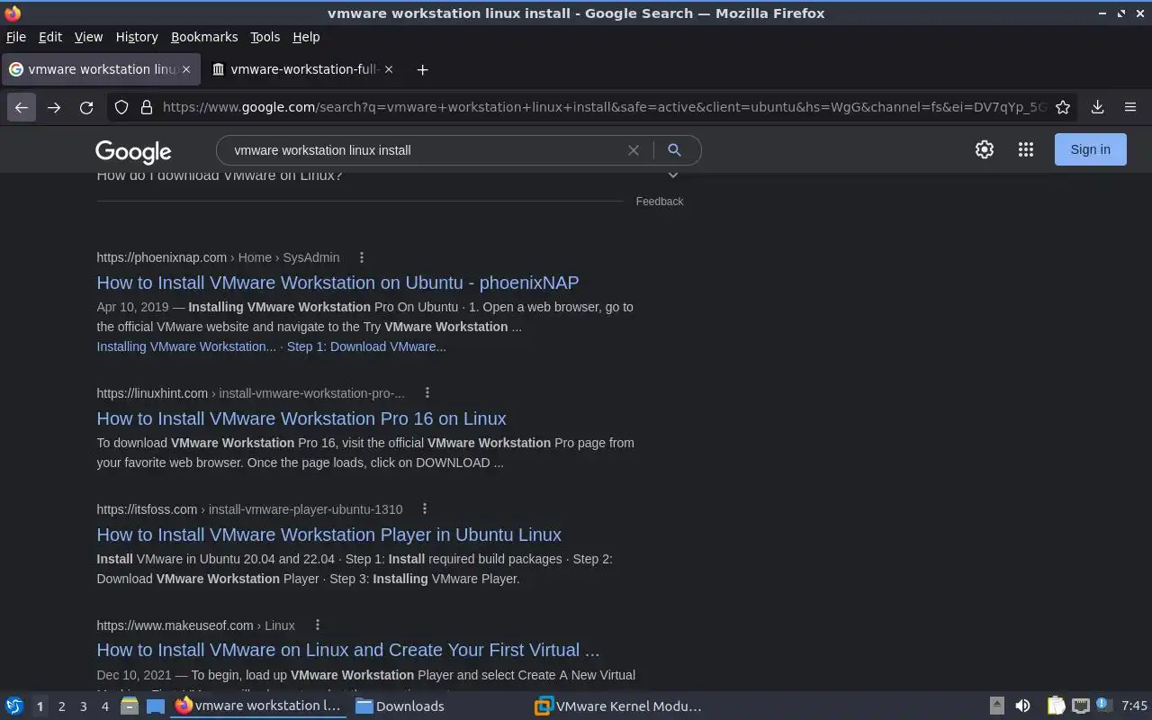Click the Firefox taskbar window entry
This screenshot has width=1152, height=720.
pos(259,706)
